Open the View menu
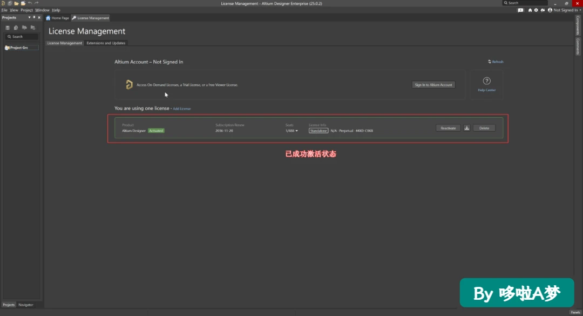The image size is (583, 316). (x=13, y=10)
